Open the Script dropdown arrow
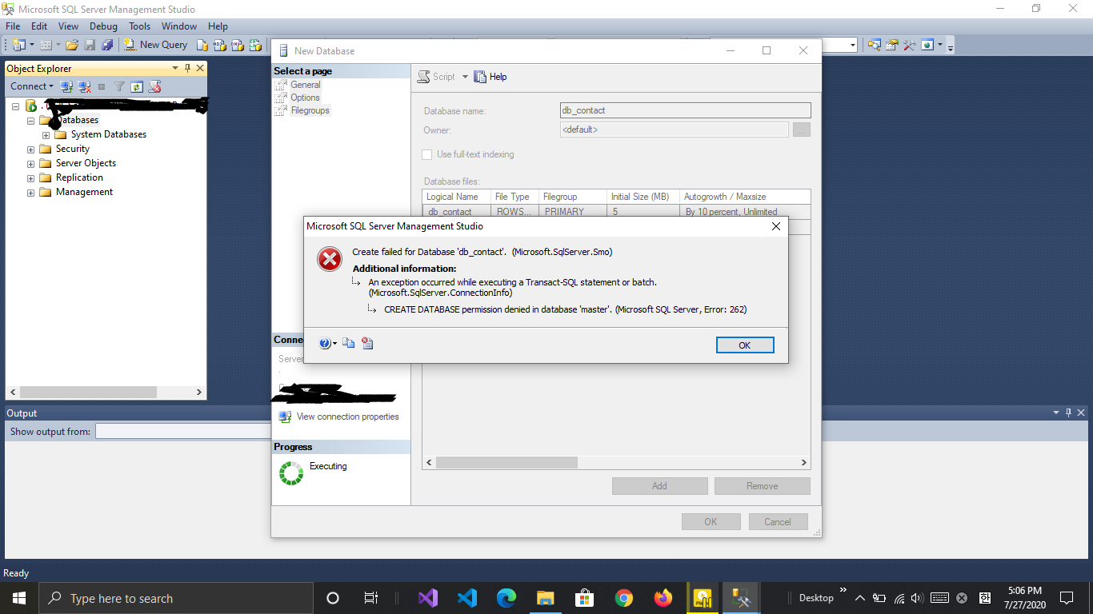The height and width of the screenshot is (614, 1093). click(465, 77)
